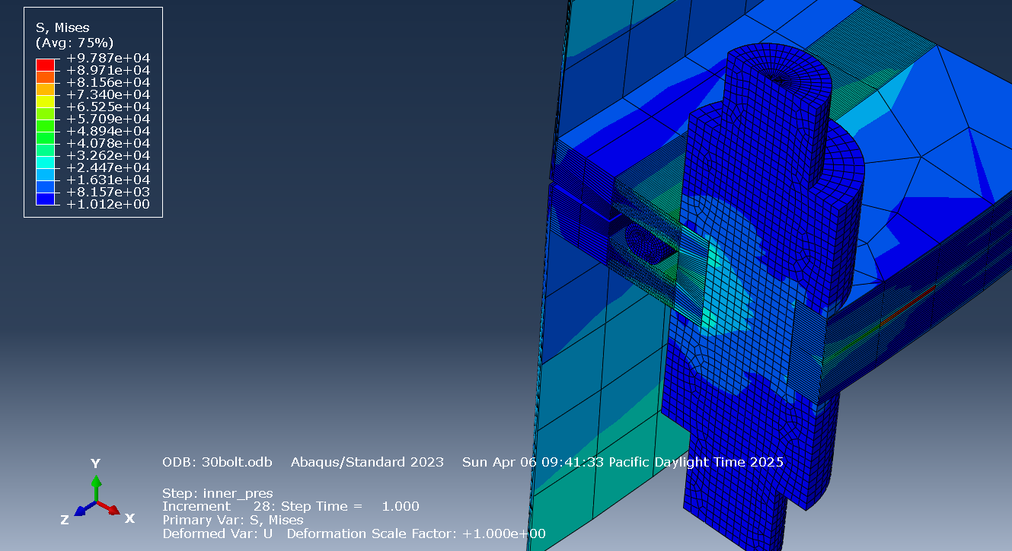Click the '(Avg: 75%)' legend label
Viewport: 1012px width, 551px height.
pyautogui.click(x=73, y=43)
